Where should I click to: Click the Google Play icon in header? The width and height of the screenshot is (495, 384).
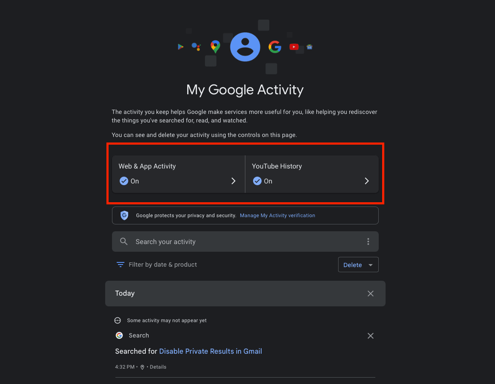[180, 47]
